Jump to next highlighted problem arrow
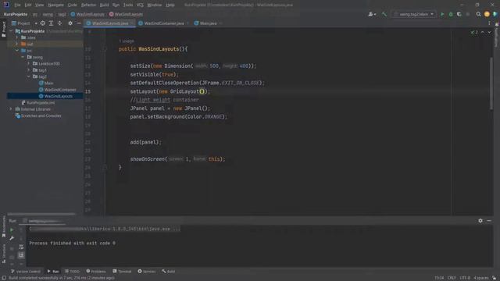This screenshot has height=281, width=500. 489,32
